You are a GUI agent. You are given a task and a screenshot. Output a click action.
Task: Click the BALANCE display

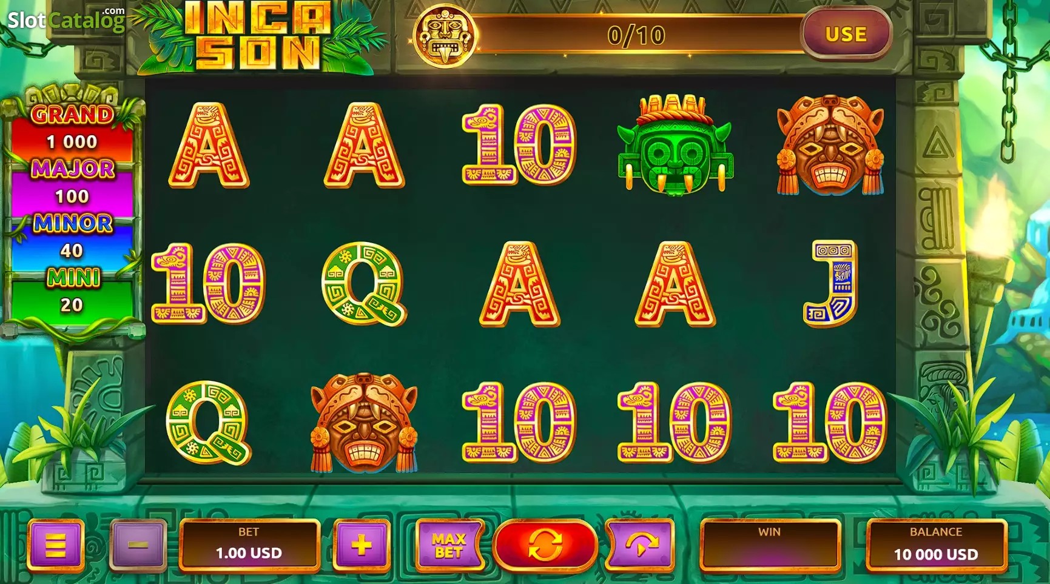point(936,545)
